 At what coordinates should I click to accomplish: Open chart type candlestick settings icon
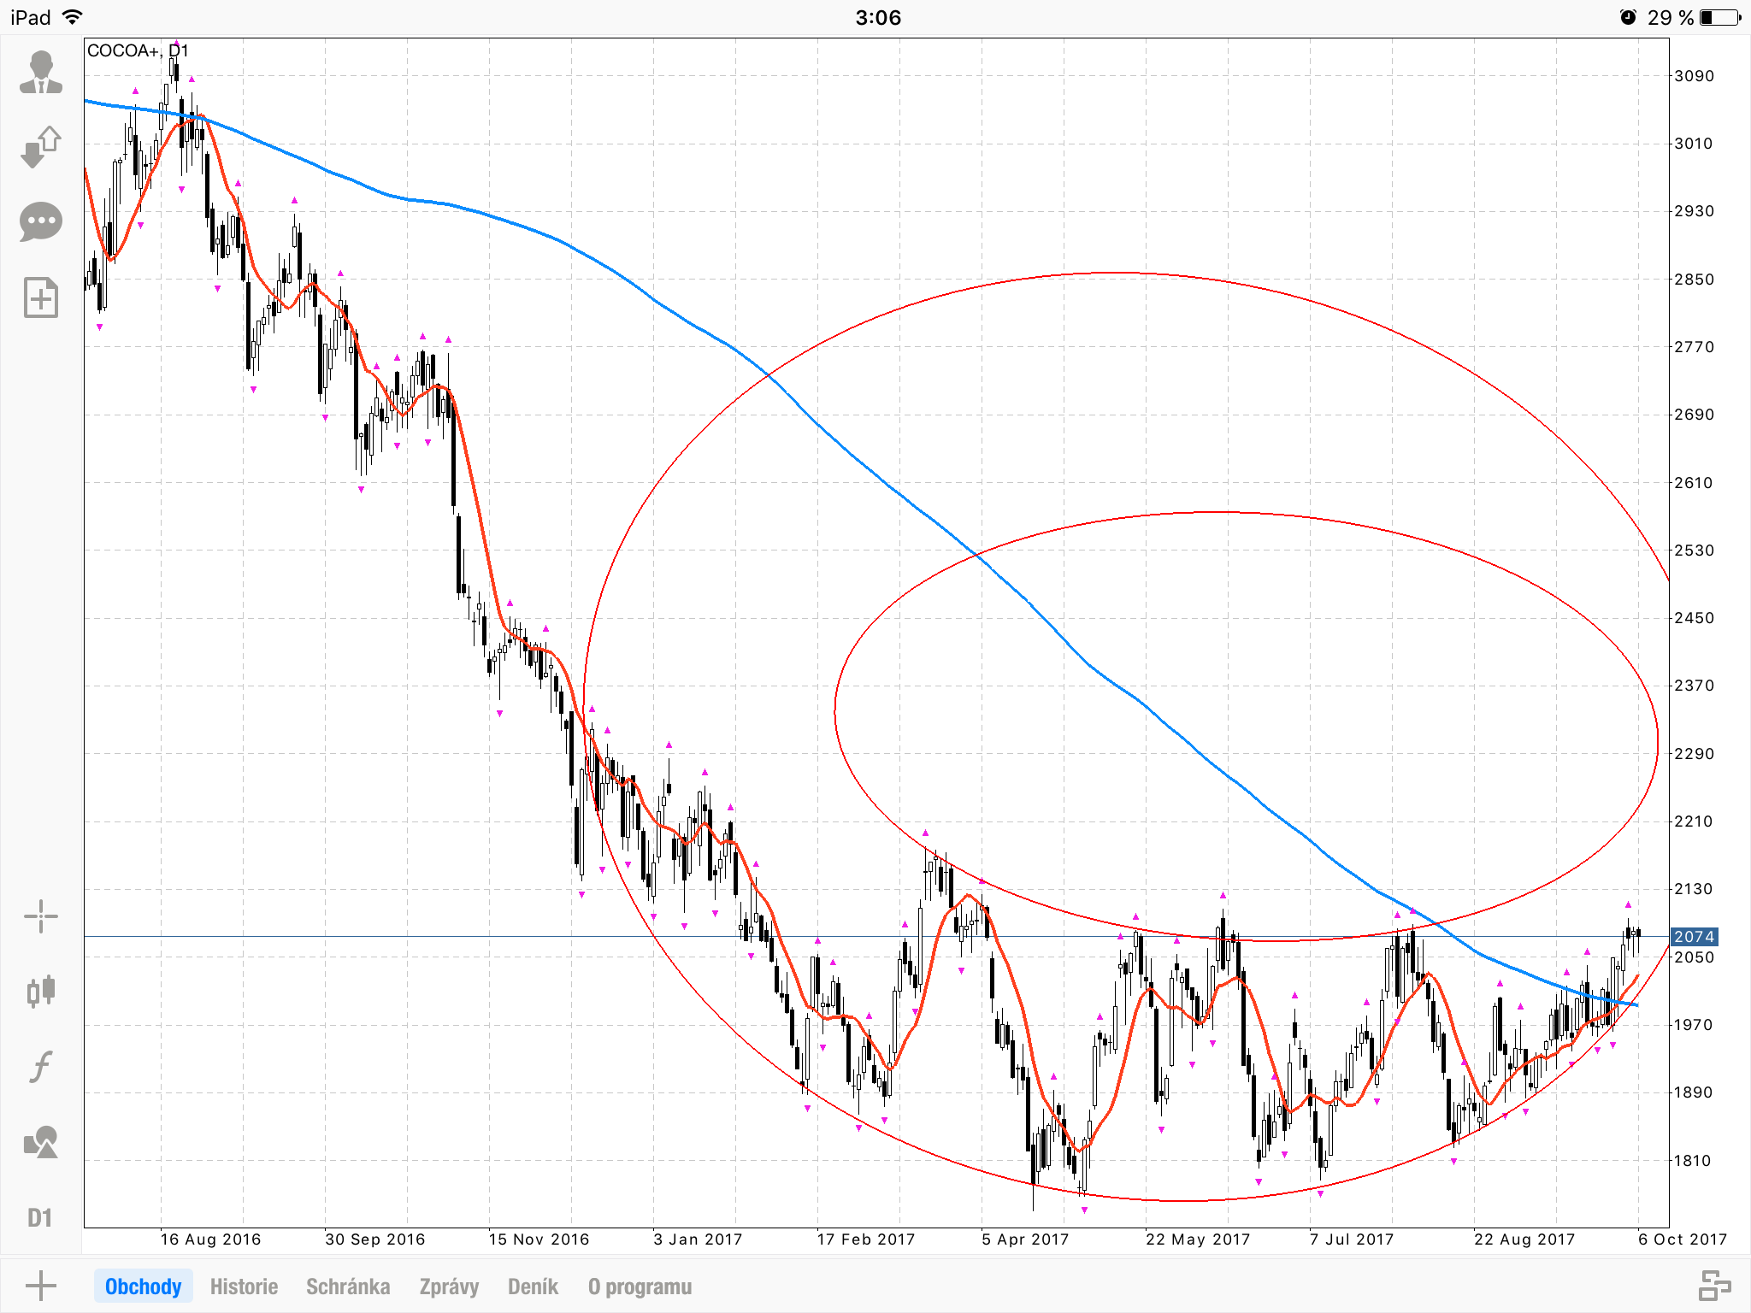[41, 992]
